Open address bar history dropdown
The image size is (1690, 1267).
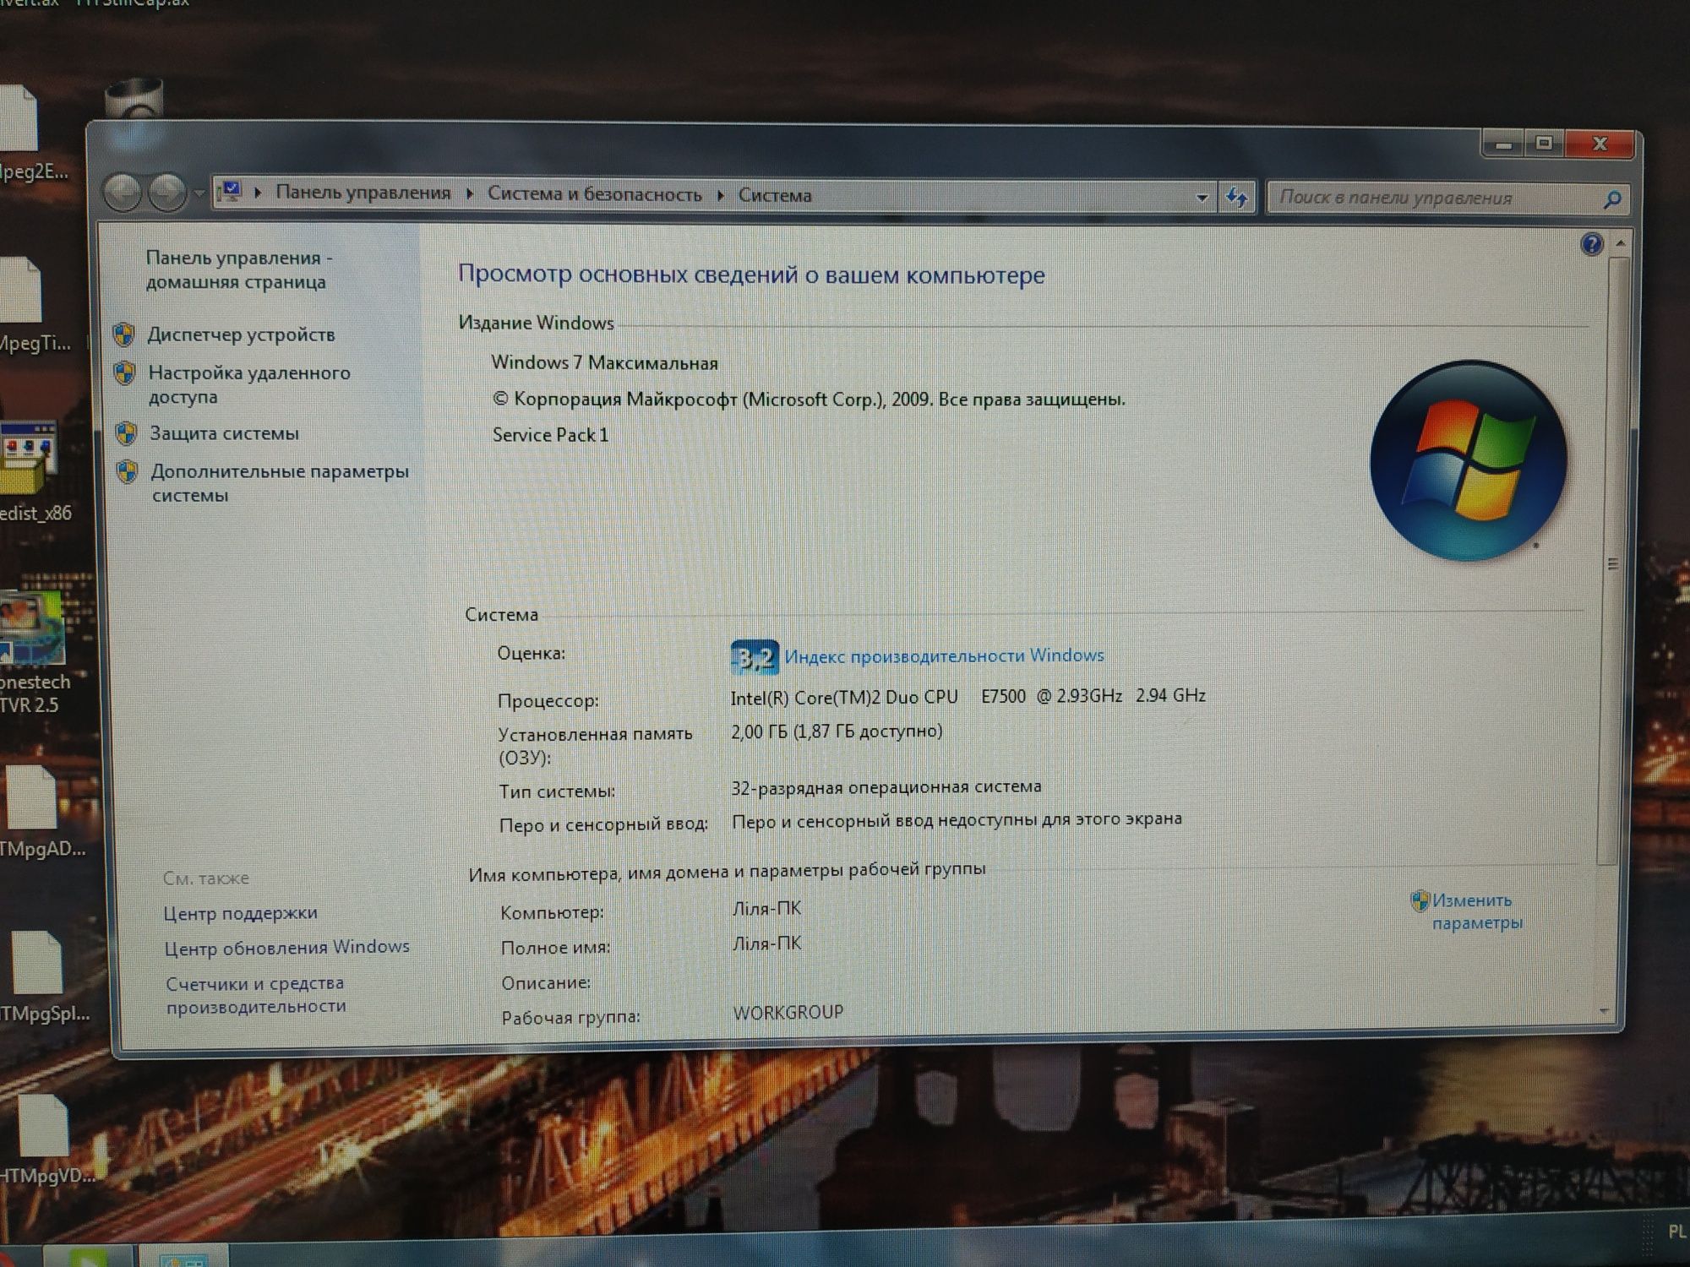click(1202, 198)
